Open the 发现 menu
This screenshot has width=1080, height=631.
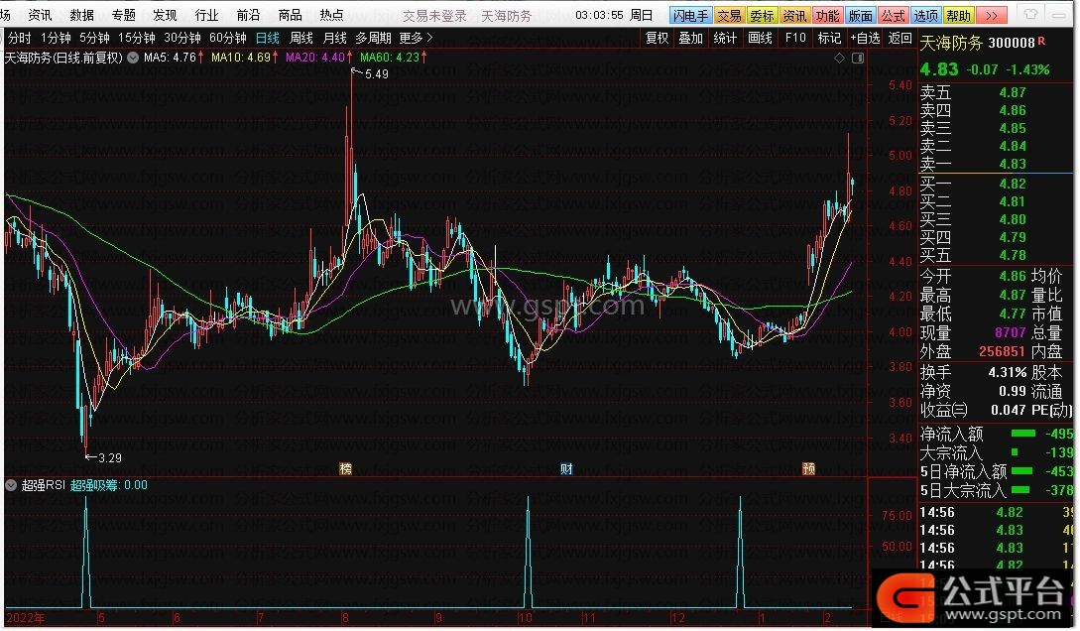click(166, 15)
